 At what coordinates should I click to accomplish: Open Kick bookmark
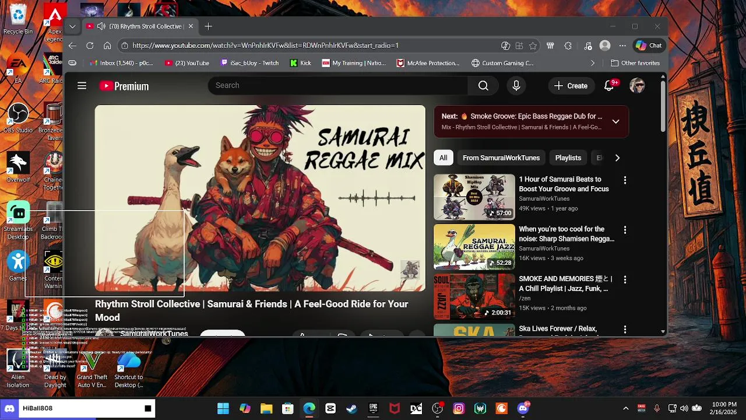pyautogui.click(x=301, y=63)
